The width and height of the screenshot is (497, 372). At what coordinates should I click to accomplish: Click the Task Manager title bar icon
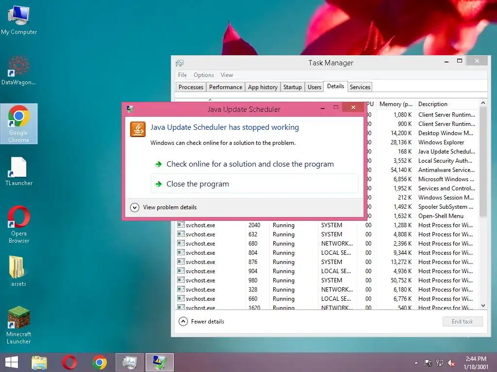tap(180, 63)
